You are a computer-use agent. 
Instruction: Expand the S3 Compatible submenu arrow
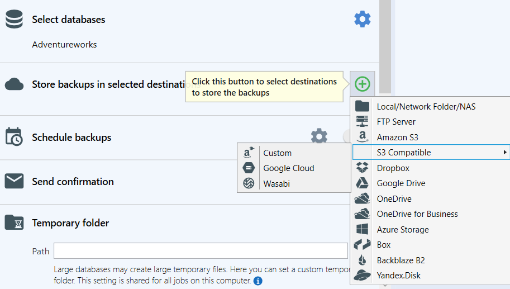coord(504,152)
